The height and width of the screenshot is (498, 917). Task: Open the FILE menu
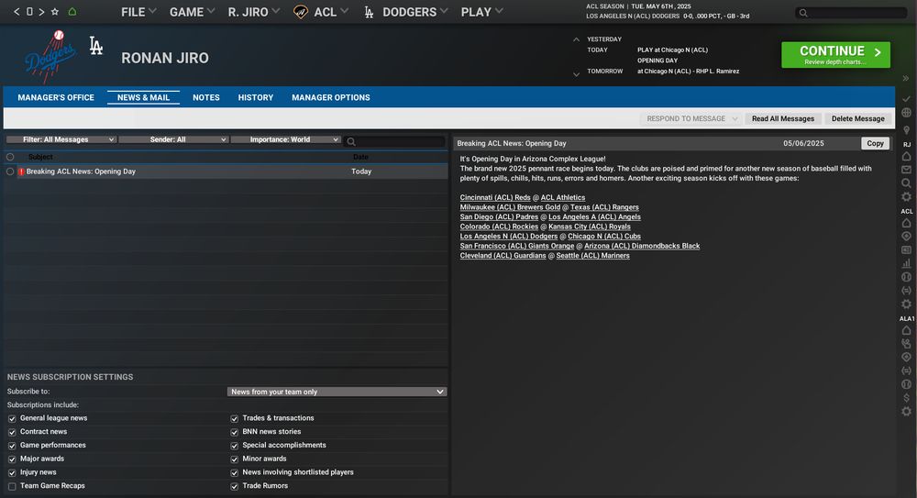[x=138, y=12]
